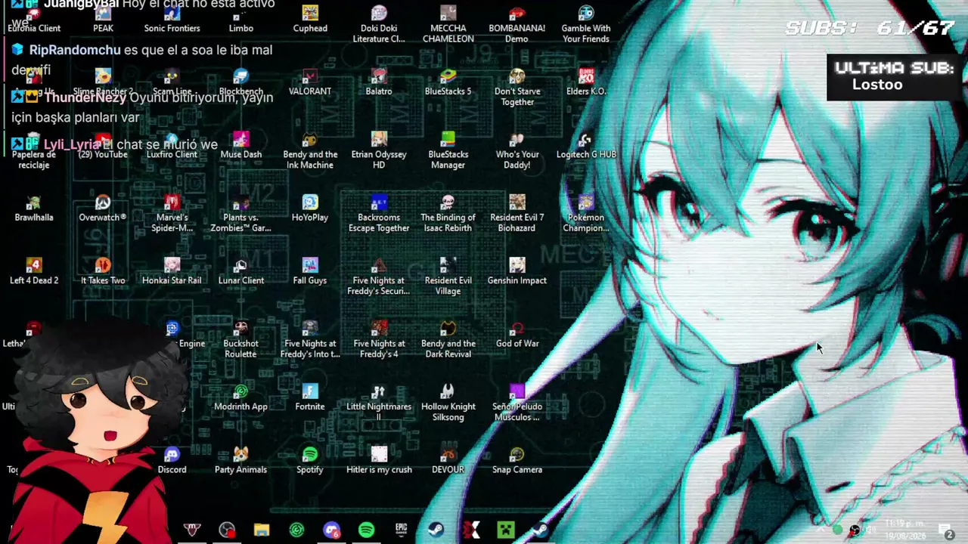Select Bendy and the Dark Revival icon

pyautogui.click(x=448, y=339)
